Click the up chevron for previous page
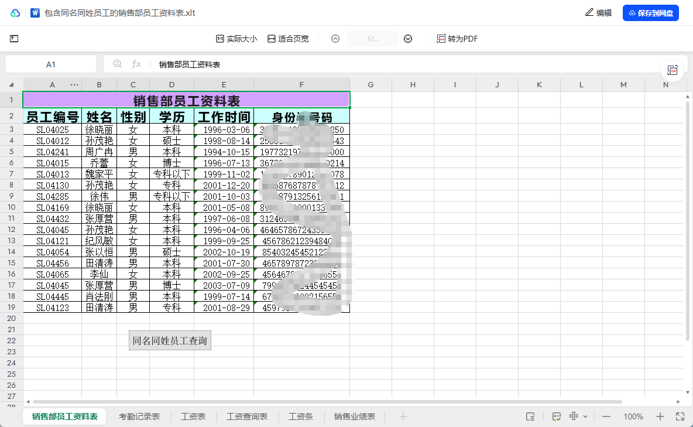 tap(335, 39)
